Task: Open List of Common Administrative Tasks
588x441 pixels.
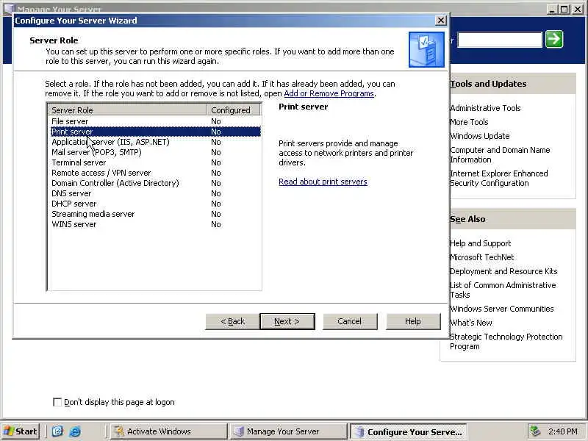Action: coord(503,290)
